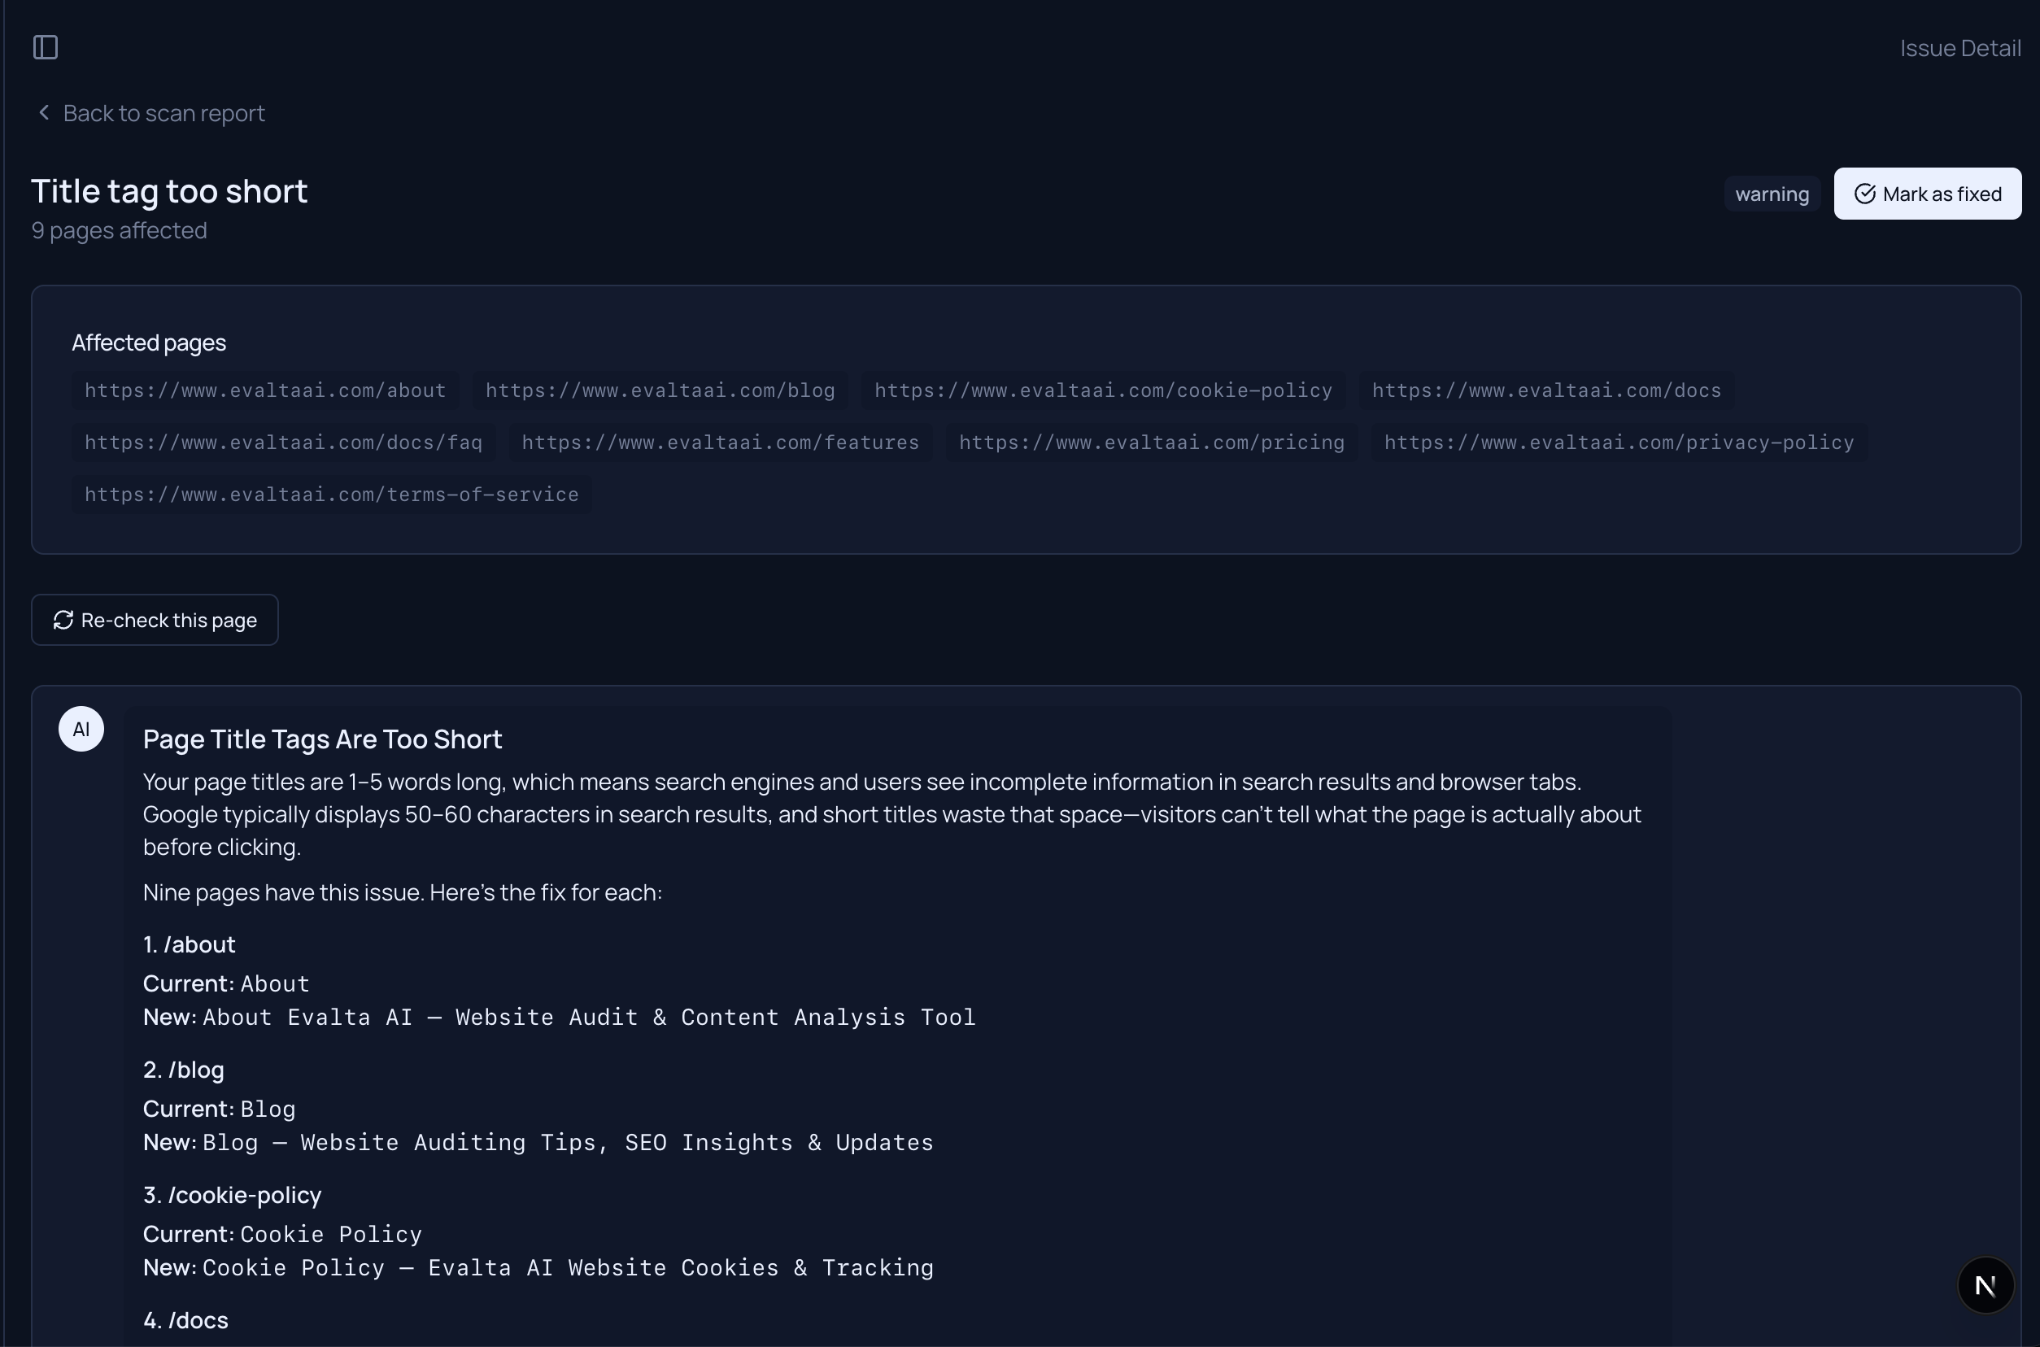Click the checkmark icon inside Mark as fixed
This screenshot has width=2040, height=1347.
1864,194
